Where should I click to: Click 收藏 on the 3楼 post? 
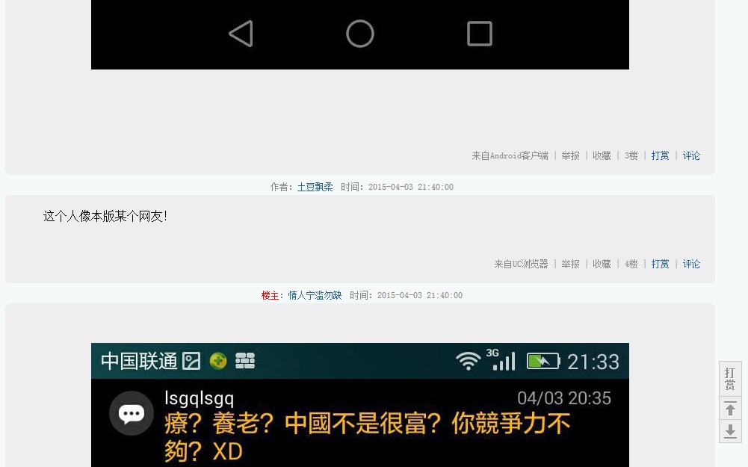point(602,155)
